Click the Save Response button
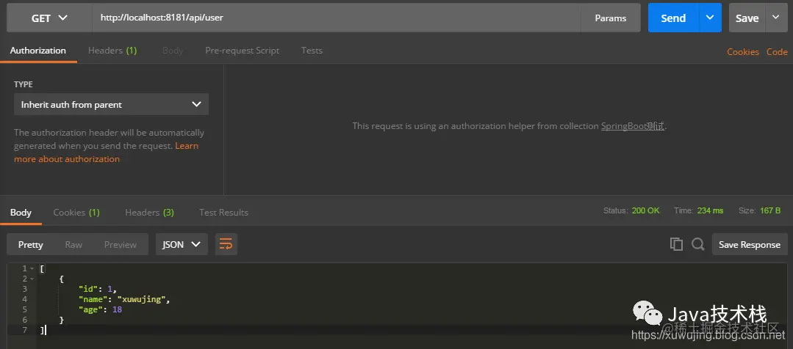793x349 pixels. pyautogui.click(x=750, y=245)
